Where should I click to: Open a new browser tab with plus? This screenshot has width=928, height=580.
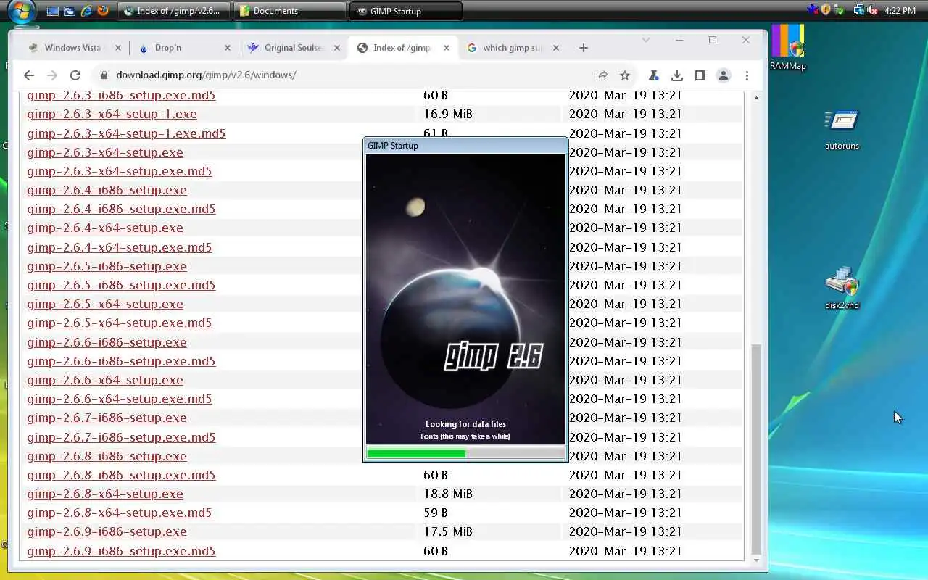coord(584,48)
